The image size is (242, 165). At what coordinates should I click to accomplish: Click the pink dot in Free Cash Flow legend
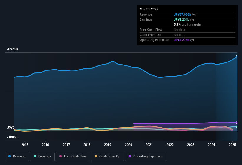60,156
